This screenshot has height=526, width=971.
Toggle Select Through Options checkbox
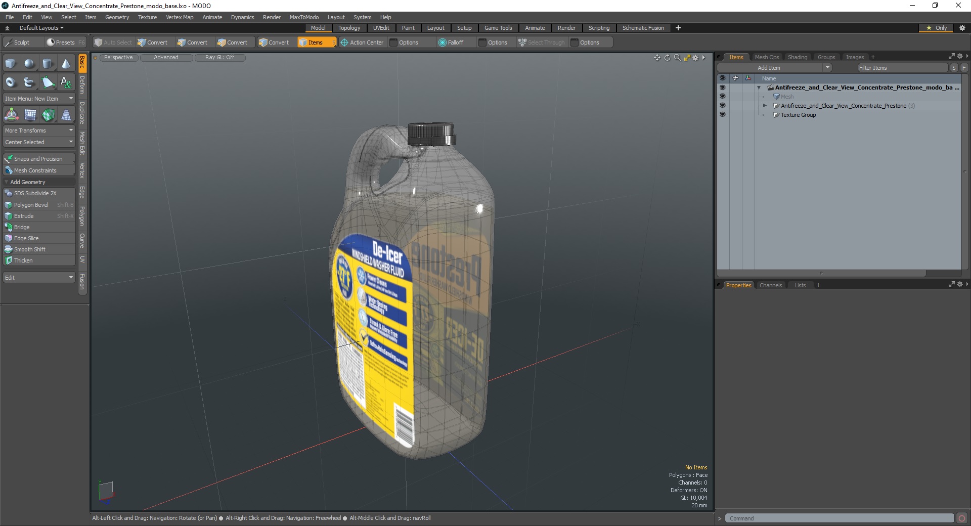point(575,42)
